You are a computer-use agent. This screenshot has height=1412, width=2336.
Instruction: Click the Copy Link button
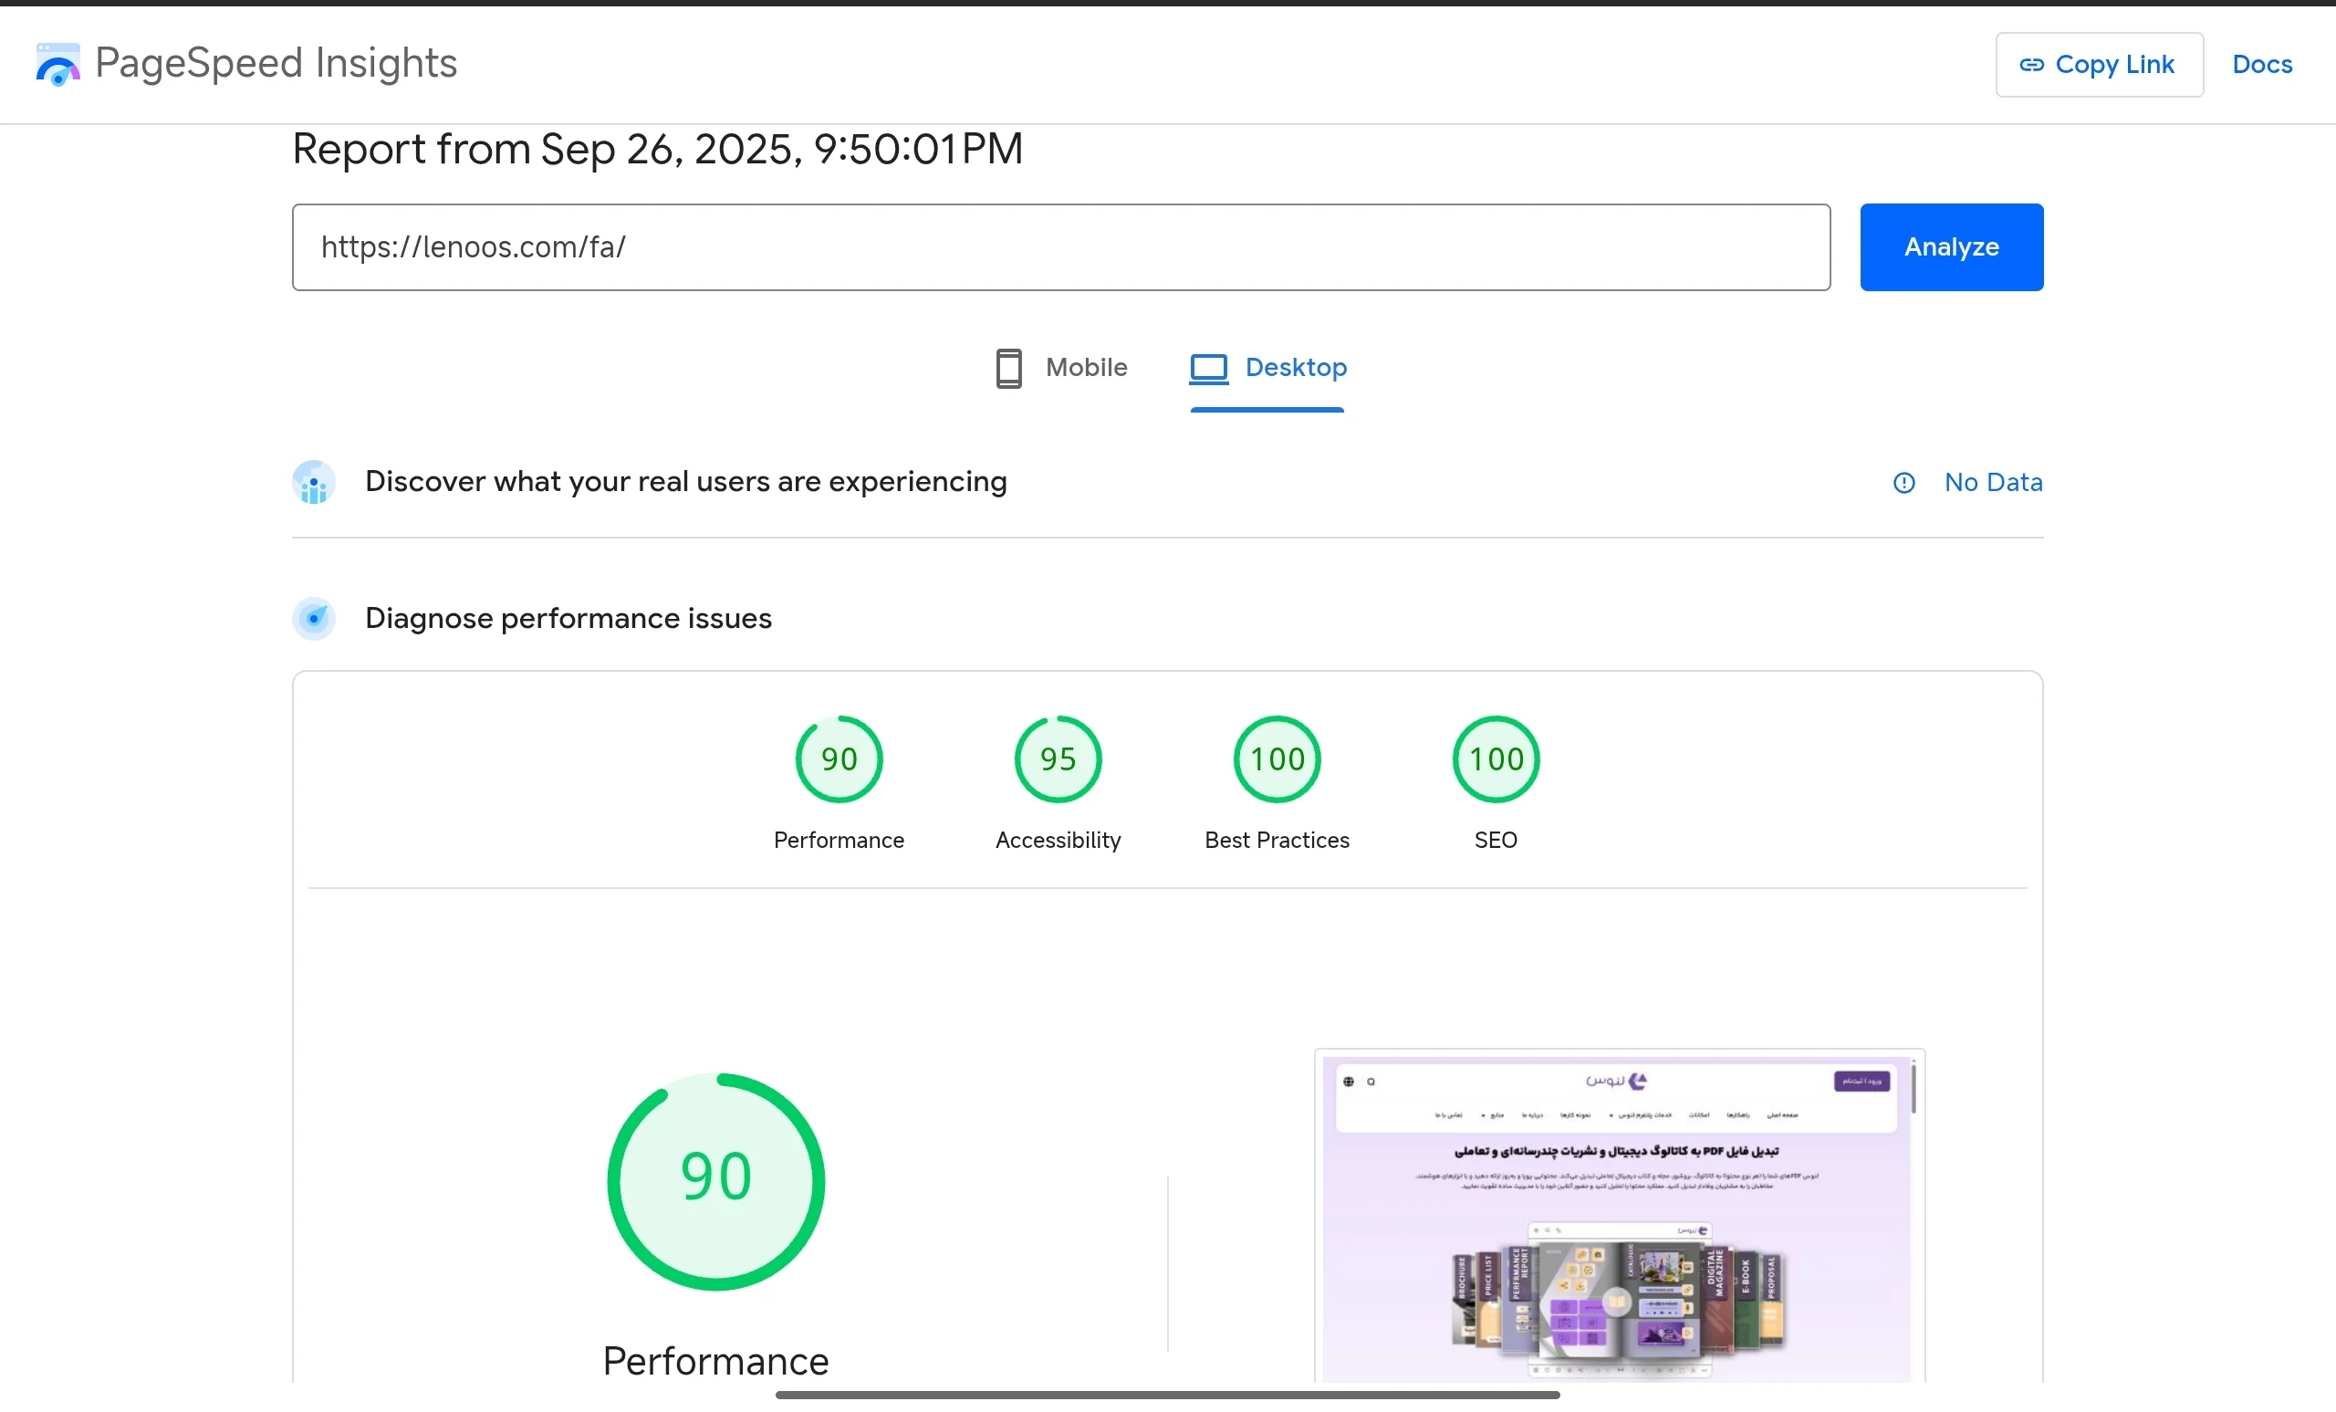coord(2099,65)
